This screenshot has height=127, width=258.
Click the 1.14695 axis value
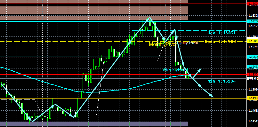(253, 110)
